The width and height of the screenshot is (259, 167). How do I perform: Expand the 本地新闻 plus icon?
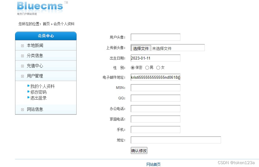click(x=22, y=46)
